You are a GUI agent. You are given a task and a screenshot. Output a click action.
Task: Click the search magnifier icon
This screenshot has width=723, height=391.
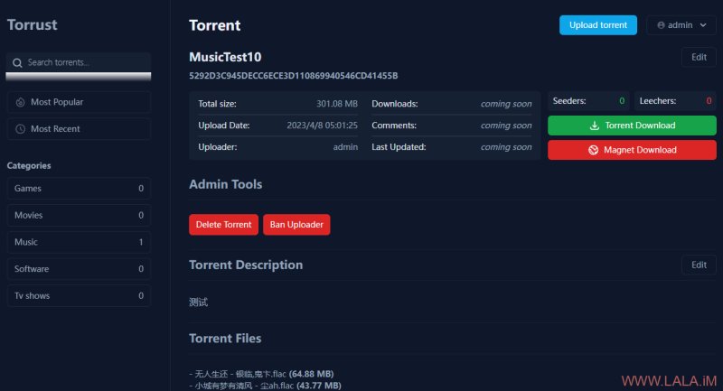pos(17,62)
